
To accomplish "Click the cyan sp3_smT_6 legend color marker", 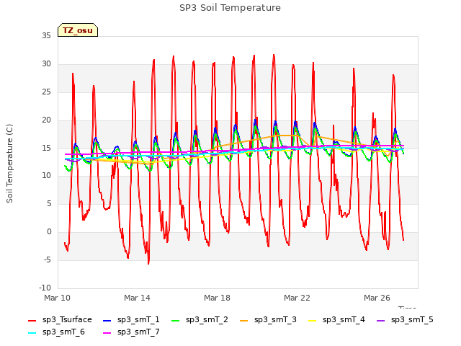I will (x=32, y=333).
